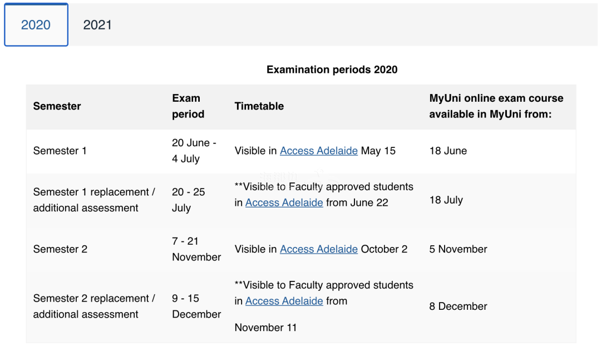Click the Semester column header
601x361 pixels.
click(57, 106)
